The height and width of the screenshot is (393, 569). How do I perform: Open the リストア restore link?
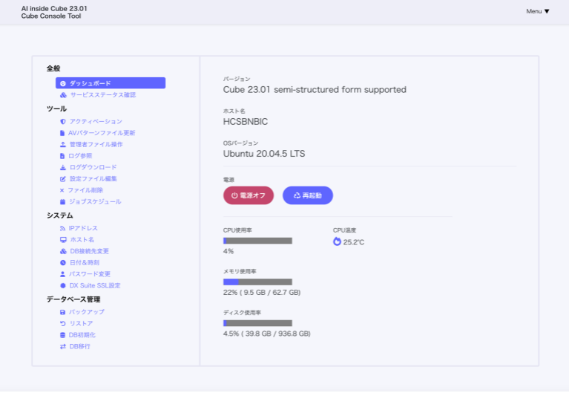81,324
